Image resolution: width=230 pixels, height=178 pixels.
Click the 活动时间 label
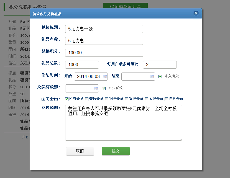(51, 75)
